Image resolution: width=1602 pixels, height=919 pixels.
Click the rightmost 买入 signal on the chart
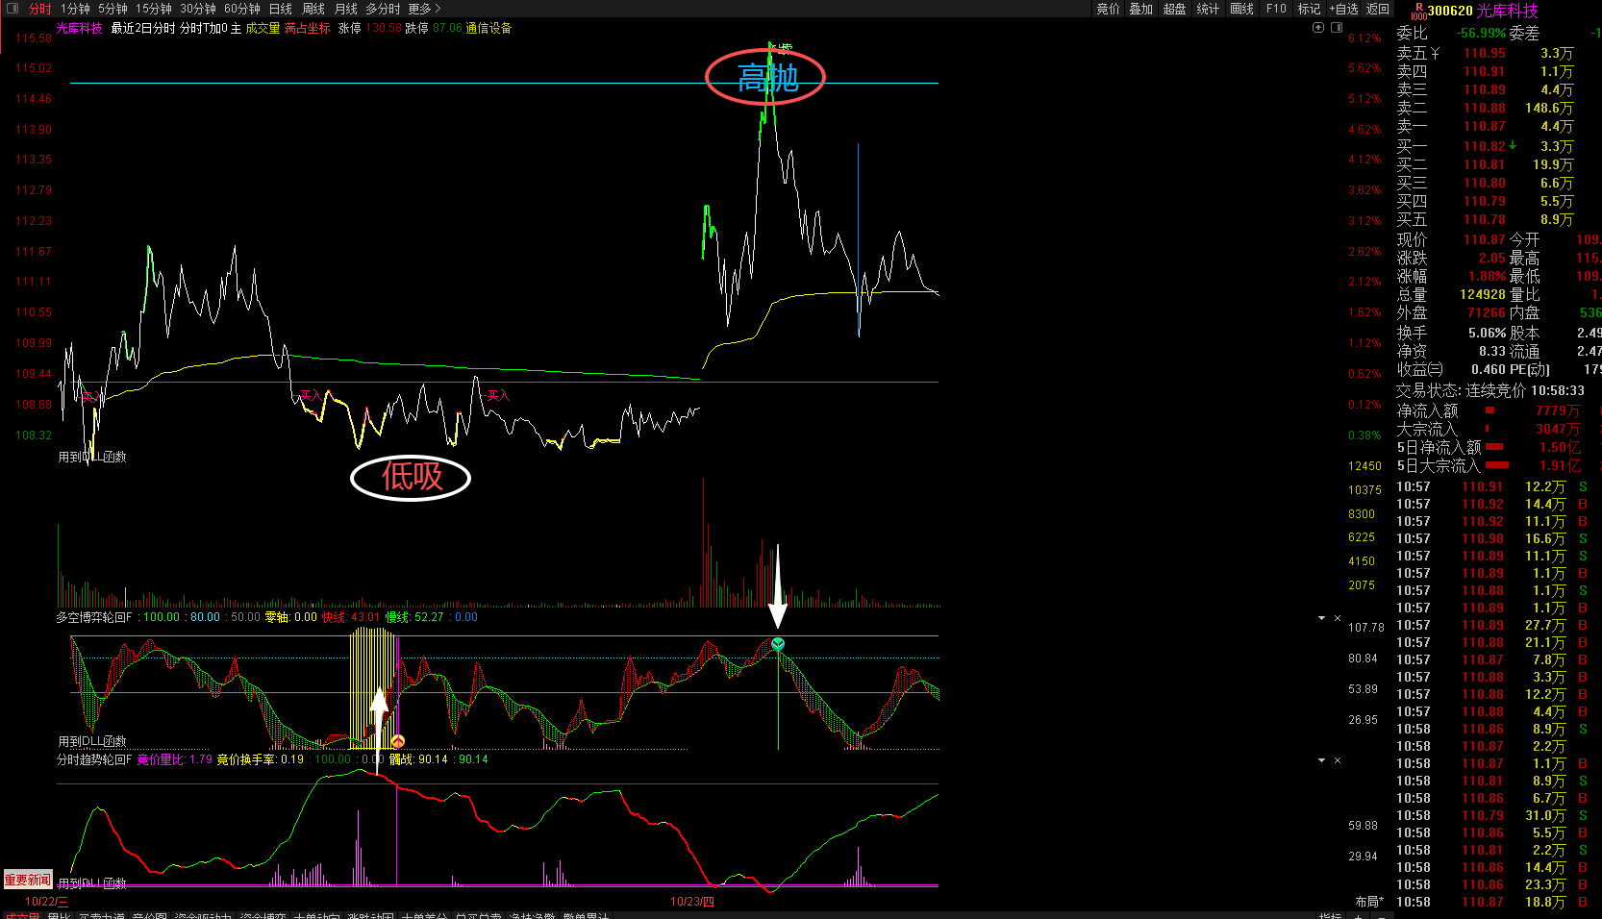[x=498, y=395]
